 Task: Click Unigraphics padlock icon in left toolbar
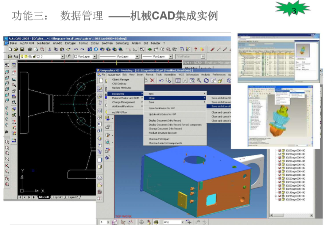108,127
